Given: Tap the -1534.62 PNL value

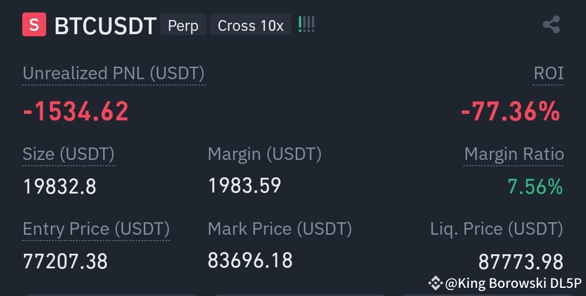Looking at the screenshot, I should click(76, 111).
